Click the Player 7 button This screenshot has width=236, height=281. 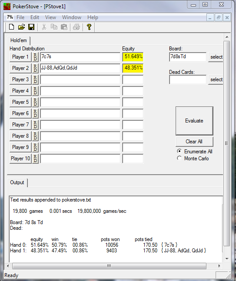[x=20, y=125]
